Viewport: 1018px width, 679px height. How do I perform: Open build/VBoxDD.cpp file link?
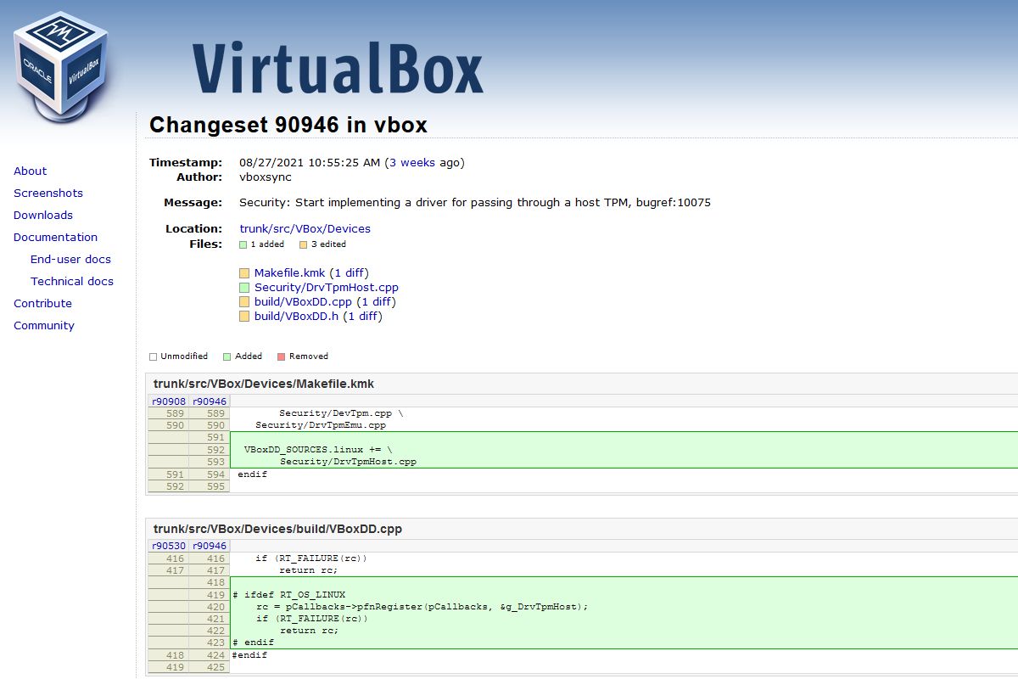(x=303, y=302)
